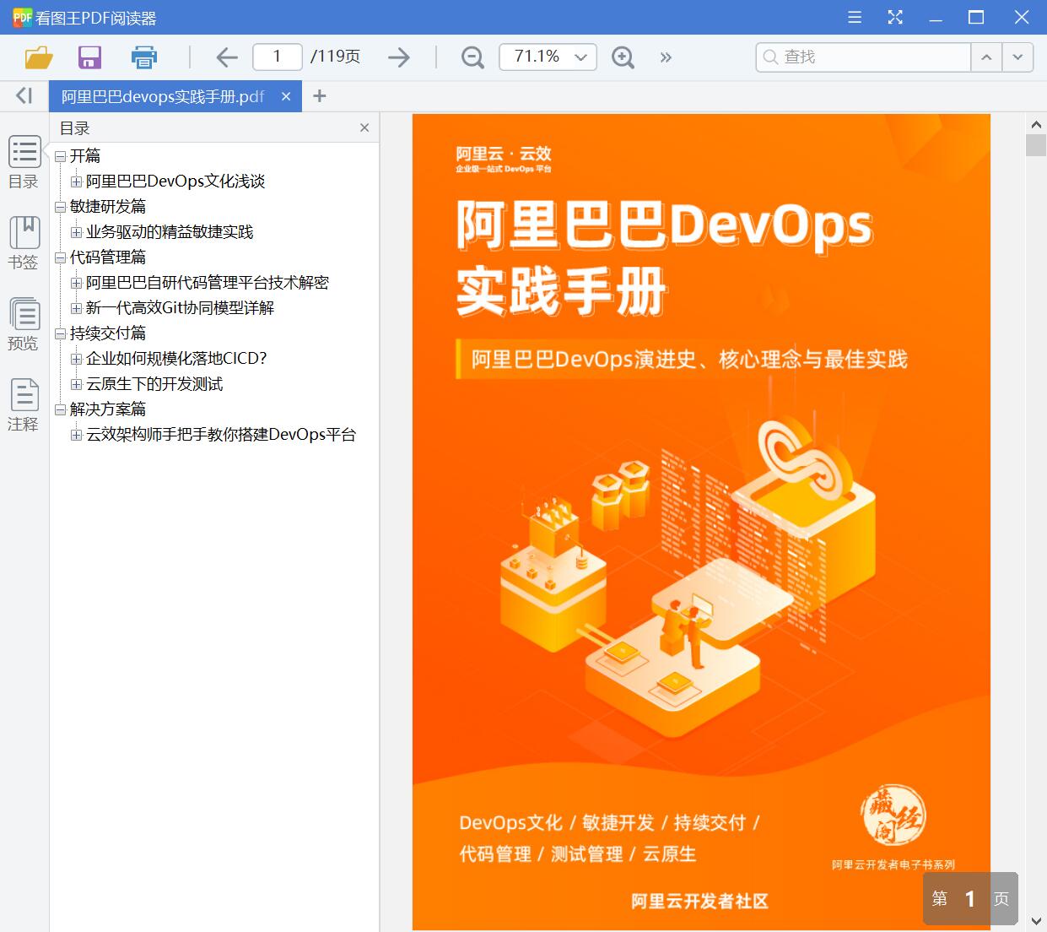Add a new tab with the plus
Image resolution: width=1047 pixels, height=932 pixels.
319,95
